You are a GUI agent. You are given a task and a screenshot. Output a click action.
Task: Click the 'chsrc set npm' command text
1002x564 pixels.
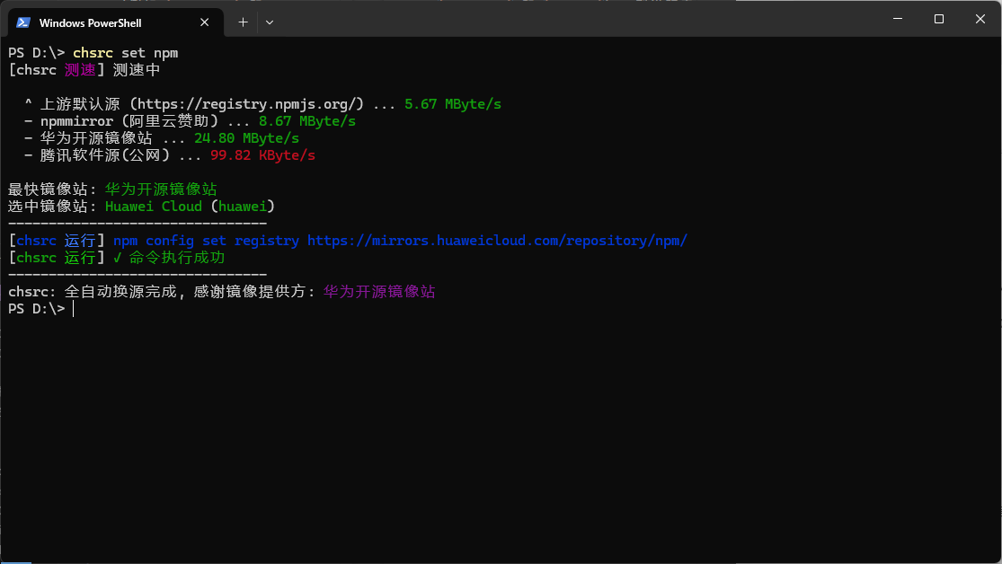[x=125, y=53]
